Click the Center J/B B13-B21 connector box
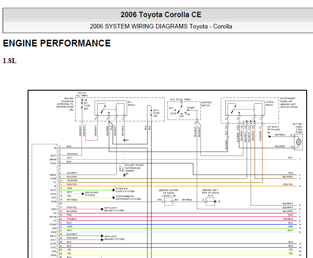 168,202
